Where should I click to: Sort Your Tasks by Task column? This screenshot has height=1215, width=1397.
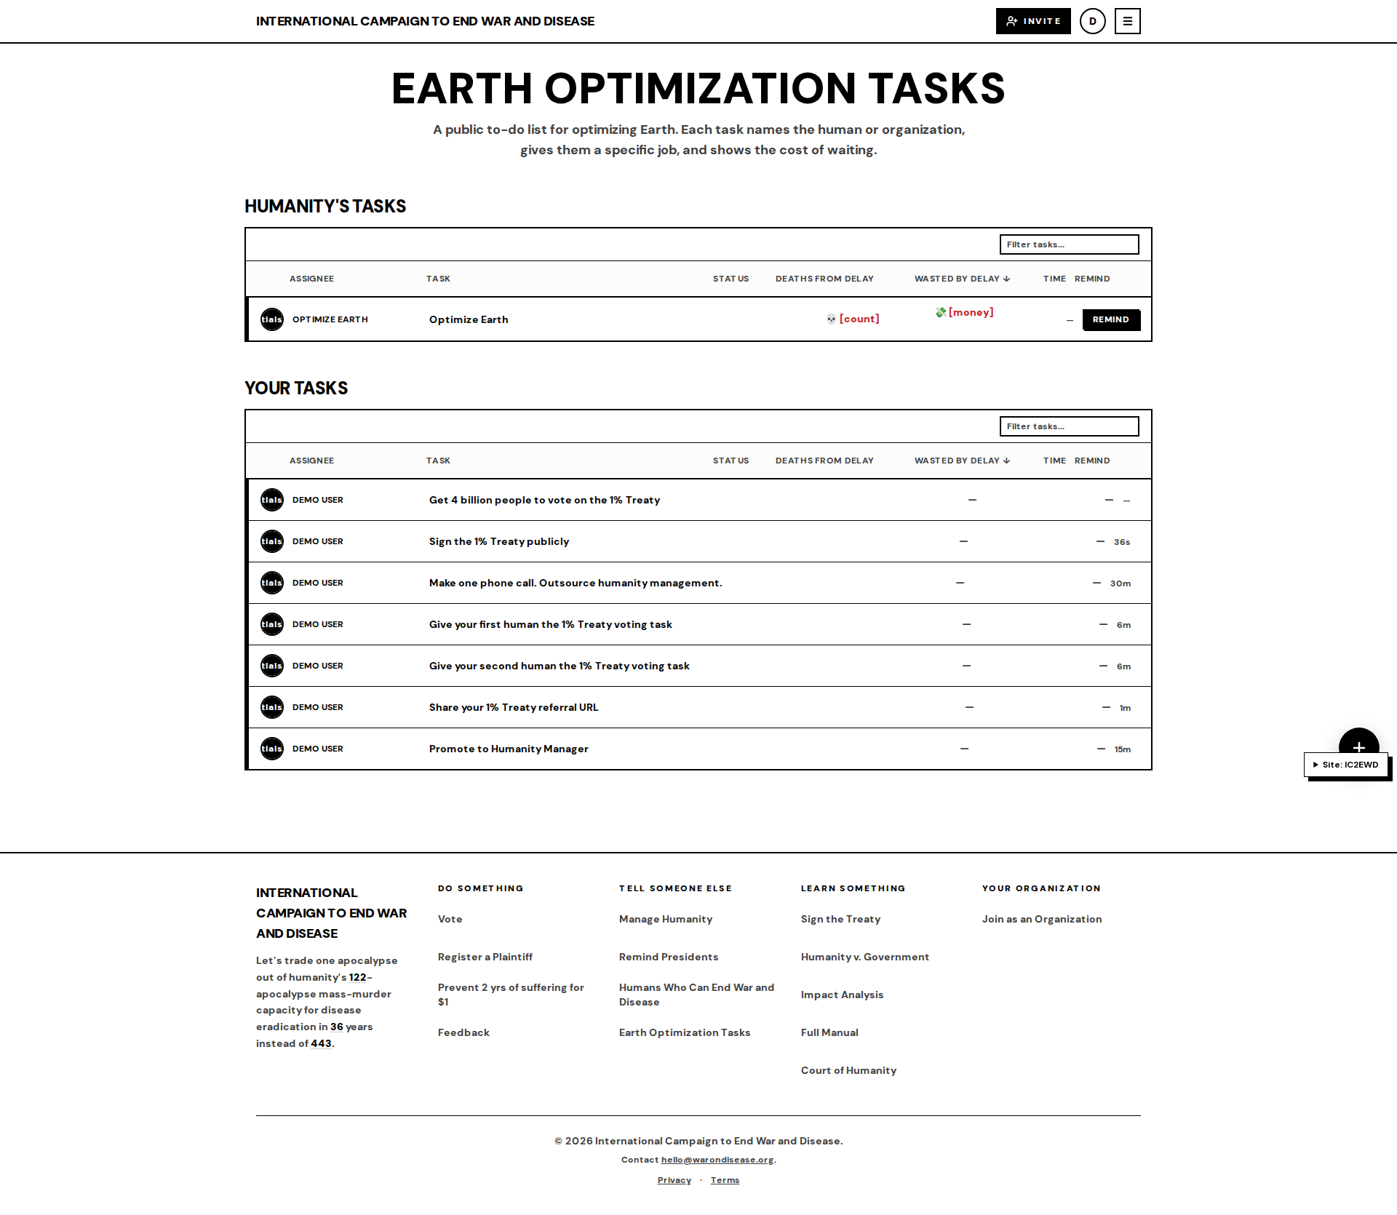tap(438, 461)
